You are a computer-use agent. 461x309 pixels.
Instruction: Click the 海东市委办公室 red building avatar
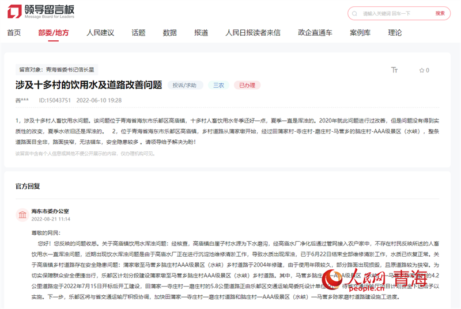22,215
